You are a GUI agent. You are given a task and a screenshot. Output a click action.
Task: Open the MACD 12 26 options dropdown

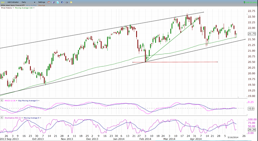17,101
